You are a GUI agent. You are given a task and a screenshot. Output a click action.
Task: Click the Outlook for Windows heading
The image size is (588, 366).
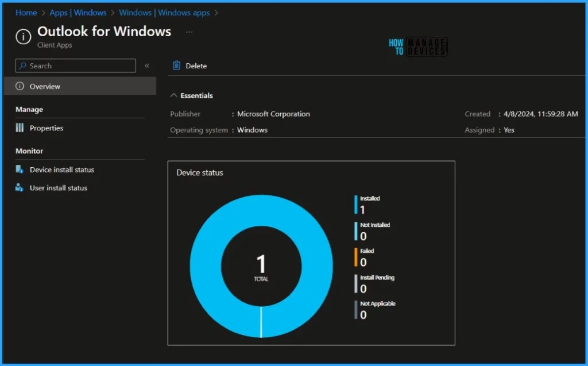pyautogui.click(x=105, y=31)
